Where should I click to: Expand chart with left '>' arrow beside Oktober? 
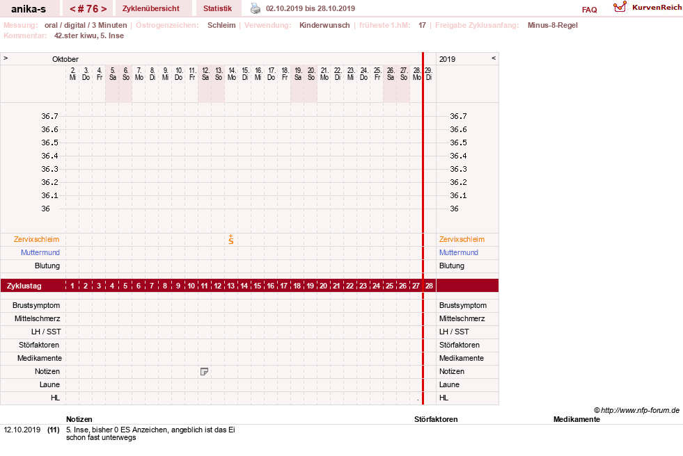coord(6,58)
